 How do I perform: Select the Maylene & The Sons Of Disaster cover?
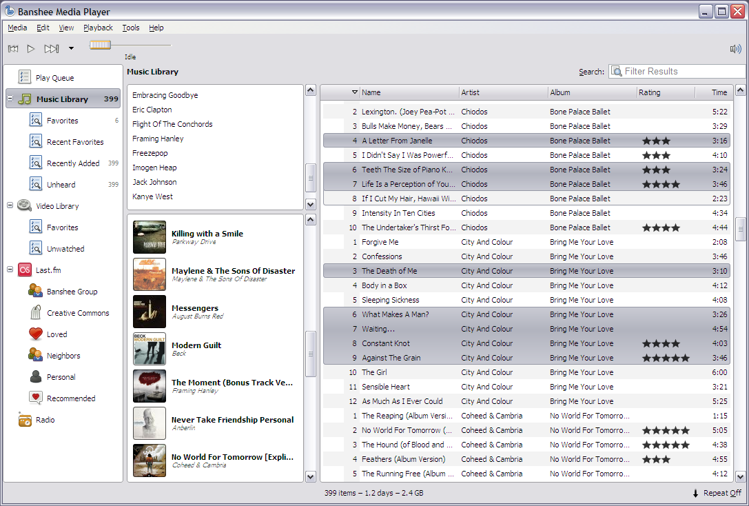[x=150, y=274]
